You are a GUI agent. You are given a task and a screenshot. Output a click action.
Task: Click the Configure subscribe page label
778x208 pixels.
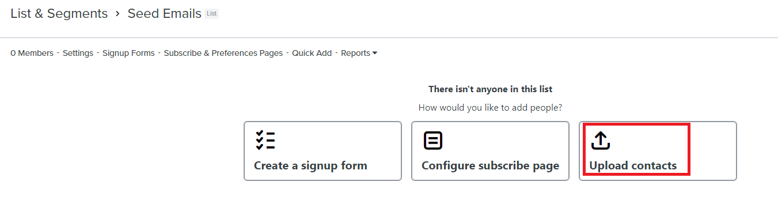[x=490, y=166]
